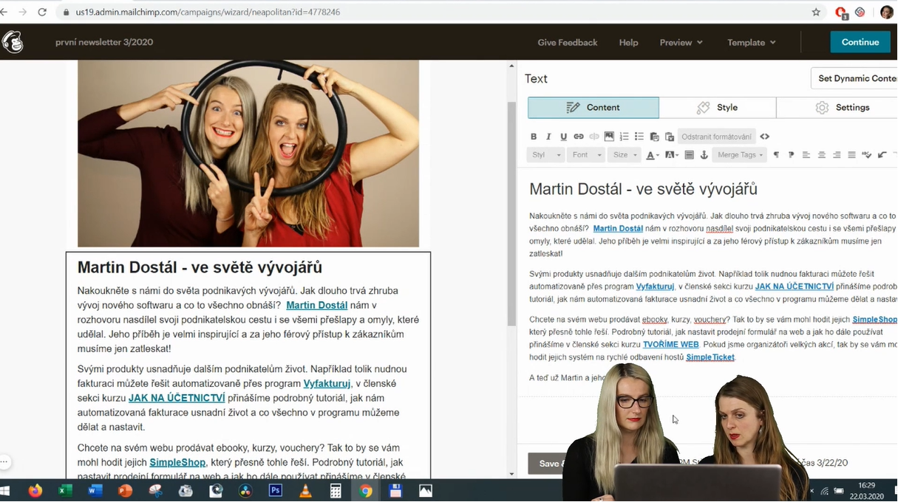
Task: Click the Mailchimp Freddie logo
Action: coord(13,42)
